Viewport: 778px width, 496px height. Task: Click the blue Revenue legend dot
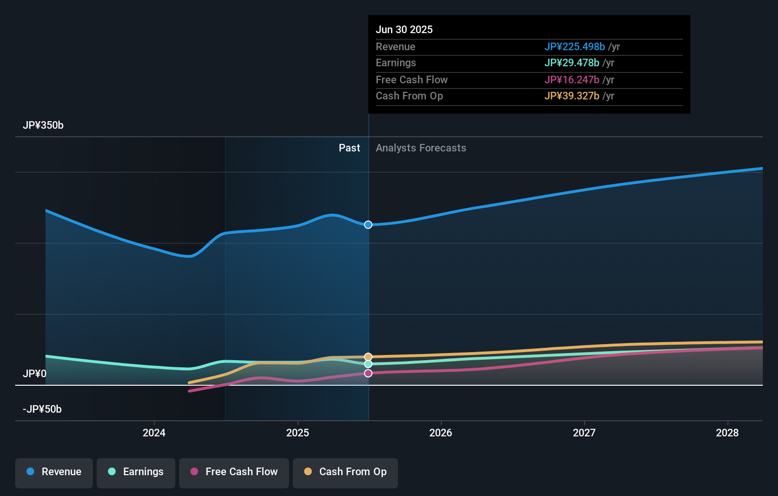tap(30, 472)
